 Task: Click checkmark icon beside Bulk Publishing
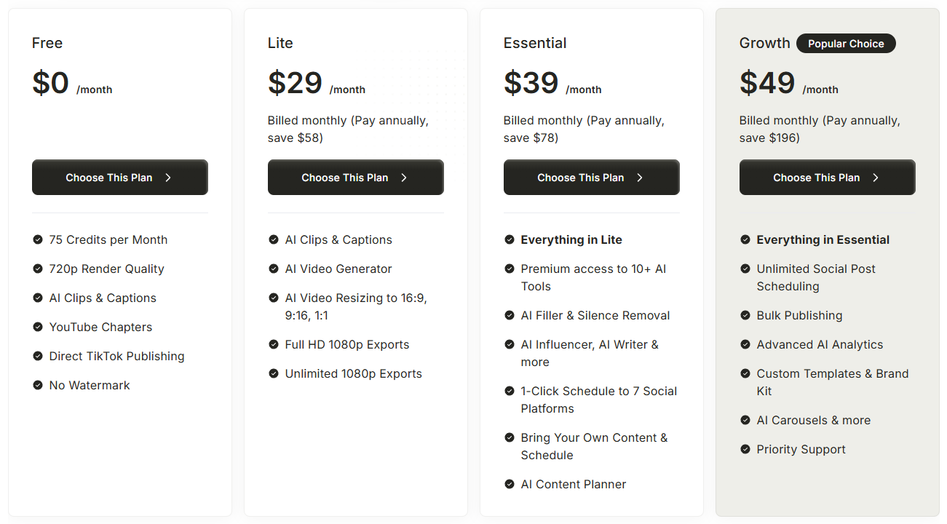[x=745, y=315]
